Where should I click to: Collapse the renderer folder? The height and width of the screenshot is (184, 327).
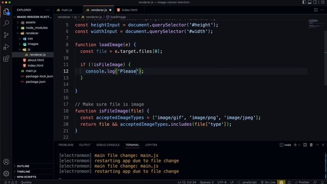coord(33,33)
